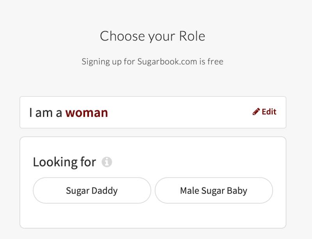The height and width of the screenshot is (239, 312).
Task: Click the "Signing up for Sugarbook.com is free" subtitle
Action: point(152,62)
